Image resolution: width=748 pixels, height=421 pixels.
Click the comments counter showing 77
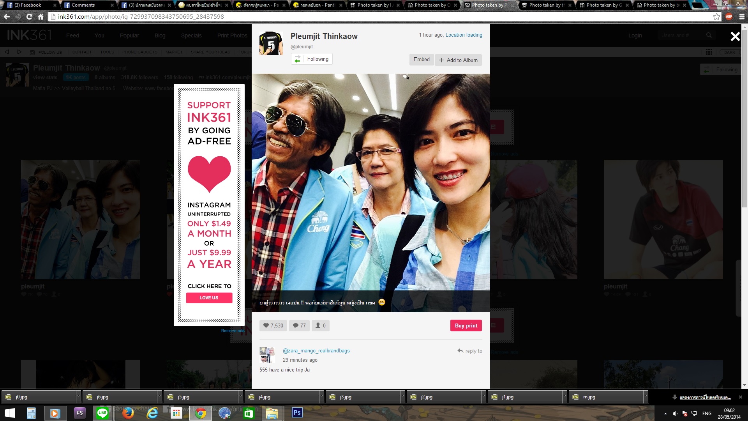click(x=299, y=325)
